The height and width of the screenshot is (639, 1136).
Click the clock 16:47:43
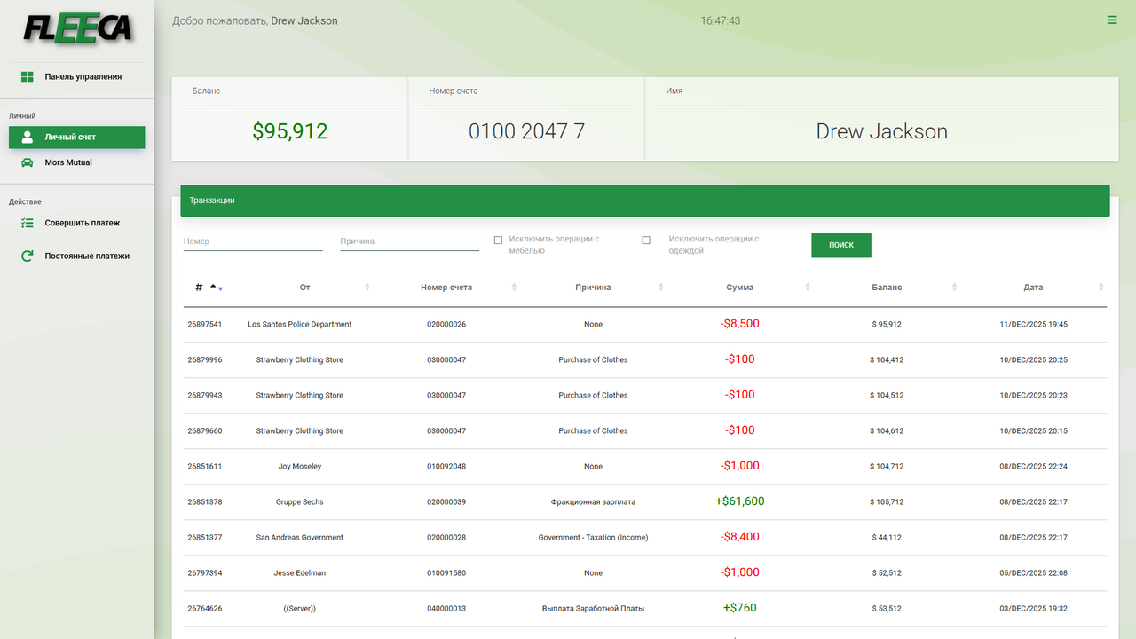point(721,20)
